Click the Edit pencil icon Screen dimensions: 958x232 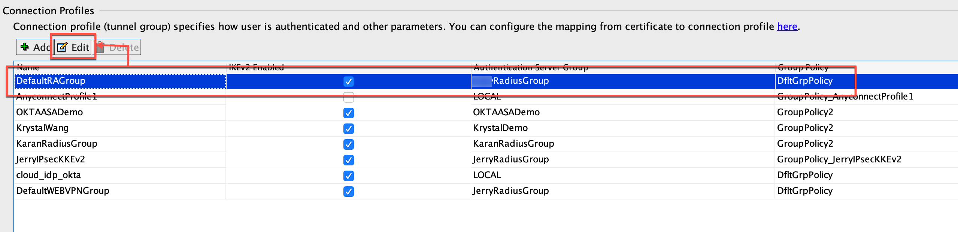(x=62, y=47)
